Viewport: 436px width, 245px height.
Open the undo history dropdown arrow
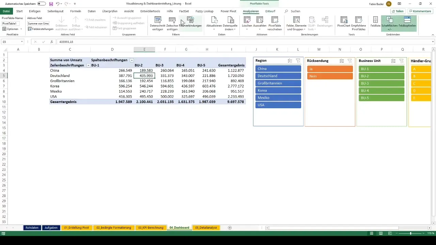[x=61, y=4]
